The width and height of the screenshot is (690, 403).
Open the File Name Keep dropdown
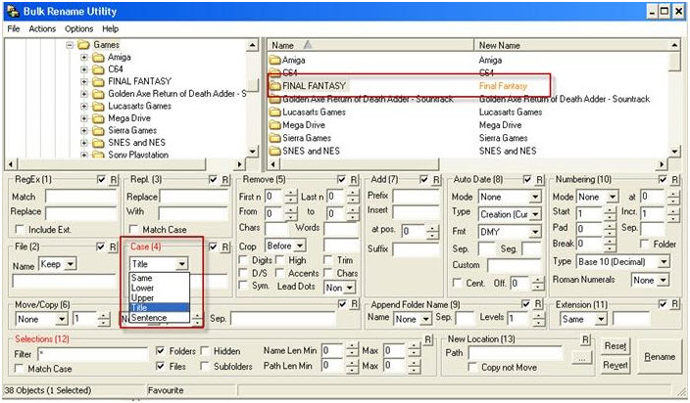70,264
